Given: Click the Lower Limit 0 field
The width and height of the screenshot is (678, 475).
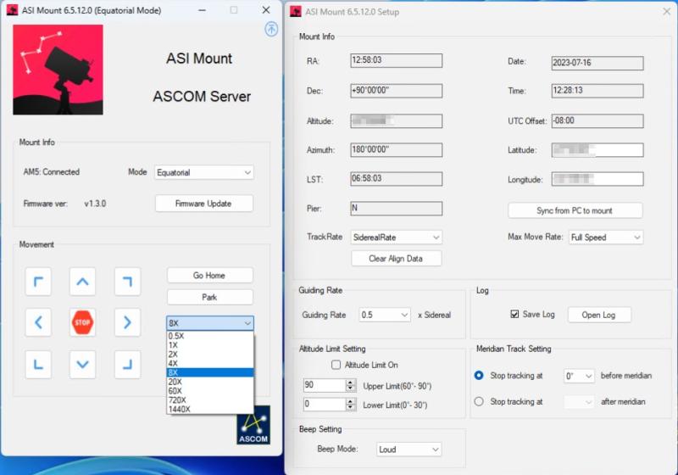Looking at the screenshot, I should pyautogui.click(x=325, y=404).
